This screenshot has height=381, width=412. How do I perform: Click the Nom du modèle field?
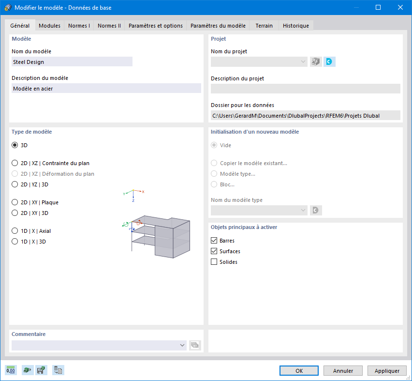point(72,62)
